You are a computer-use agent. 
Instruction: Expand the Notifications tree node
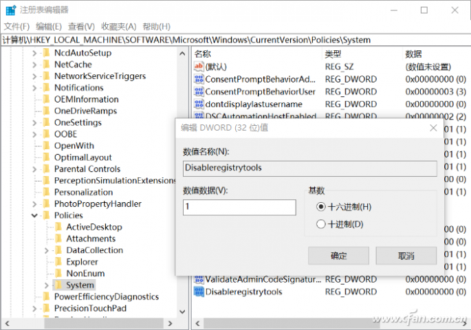coord(34,87)
